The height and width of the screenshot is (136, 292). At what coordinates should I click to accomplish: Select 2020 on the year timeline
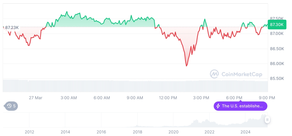(173, 132)
